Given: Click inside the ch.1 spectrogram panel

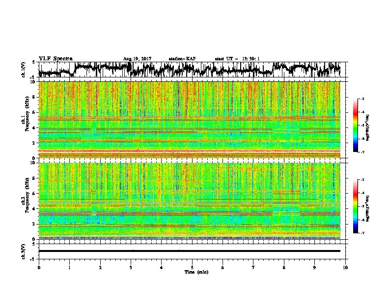Looking at the screenshot, I should tap(189, 120).
